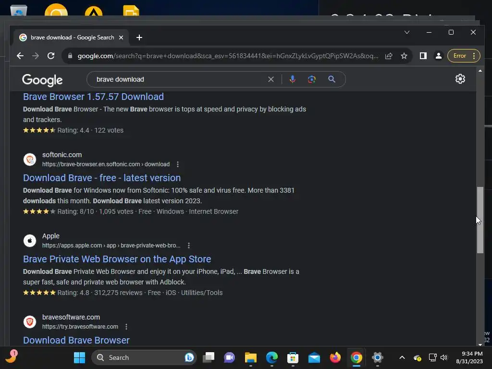The image size is (492, 369).
Task: Open the side panel icon
Action: point(423,56)
